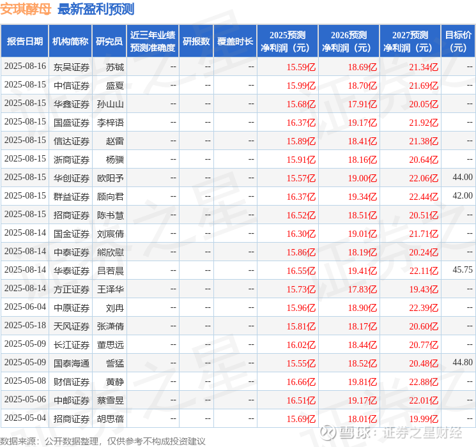
Task: Click the 20.05亿 profit value
Action: click(424, 104)
